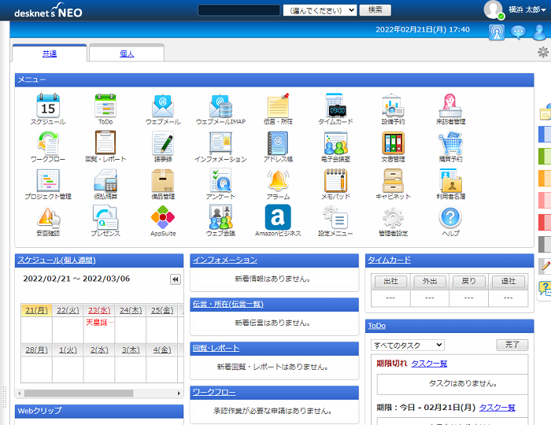Click the 検索 search button
Viewport: 551px width, 425px height.
pyautogui.click(x=375, y=9)
